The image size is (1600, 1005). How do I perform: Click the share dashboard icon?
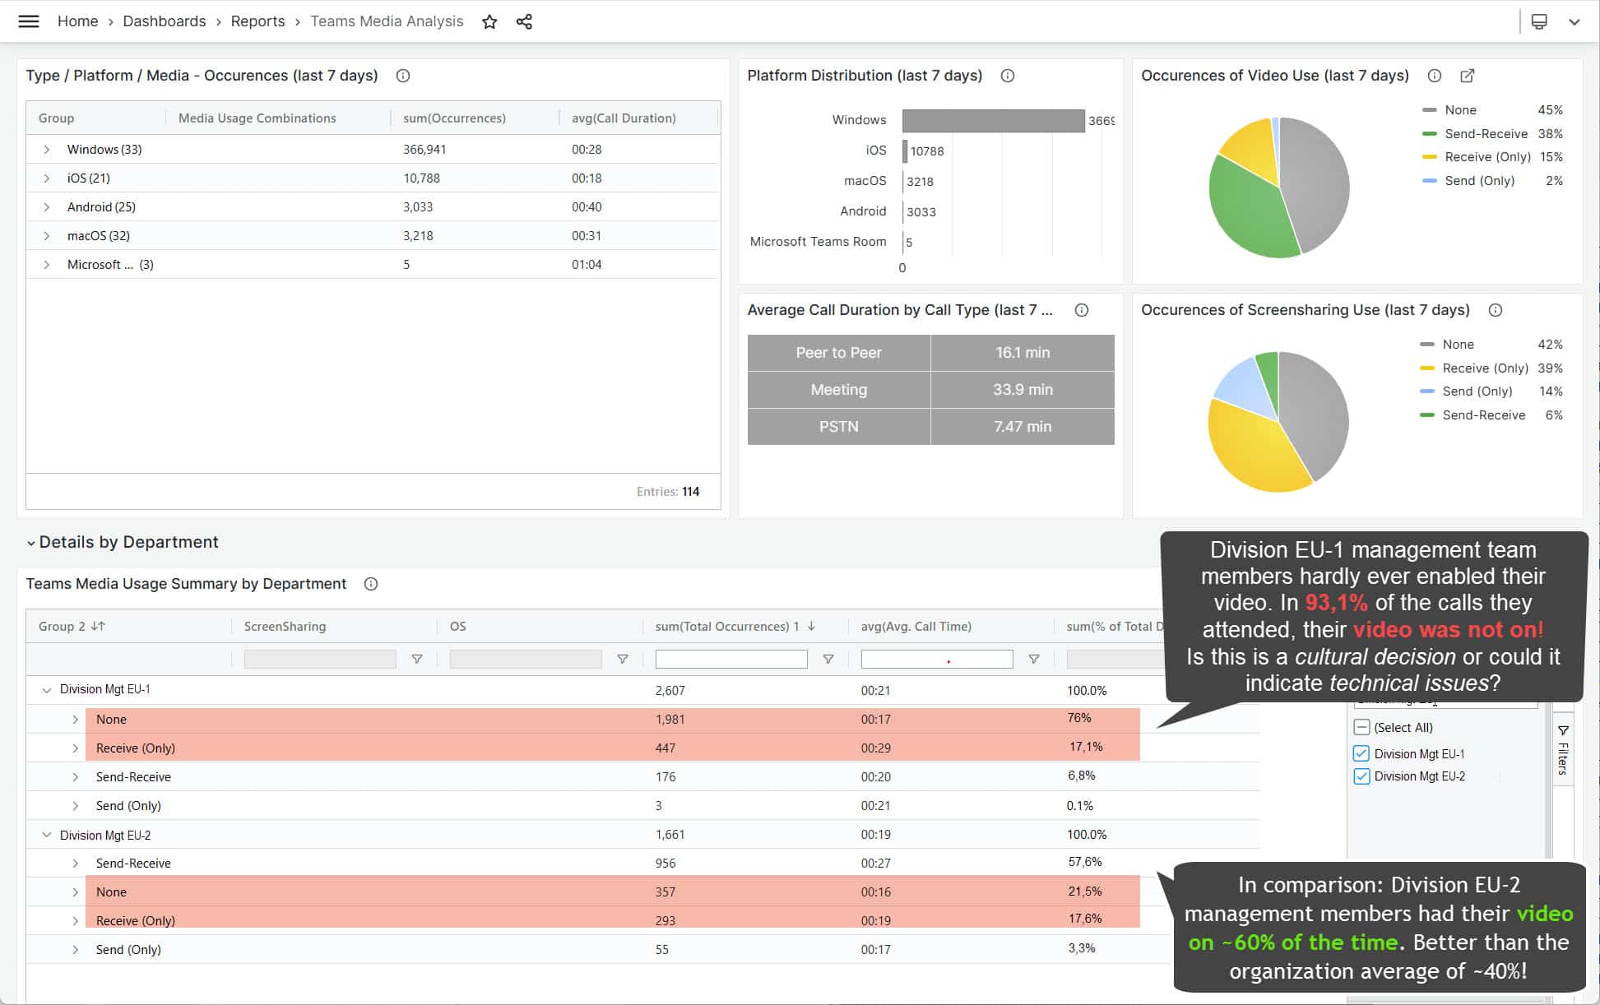(524, 22)
